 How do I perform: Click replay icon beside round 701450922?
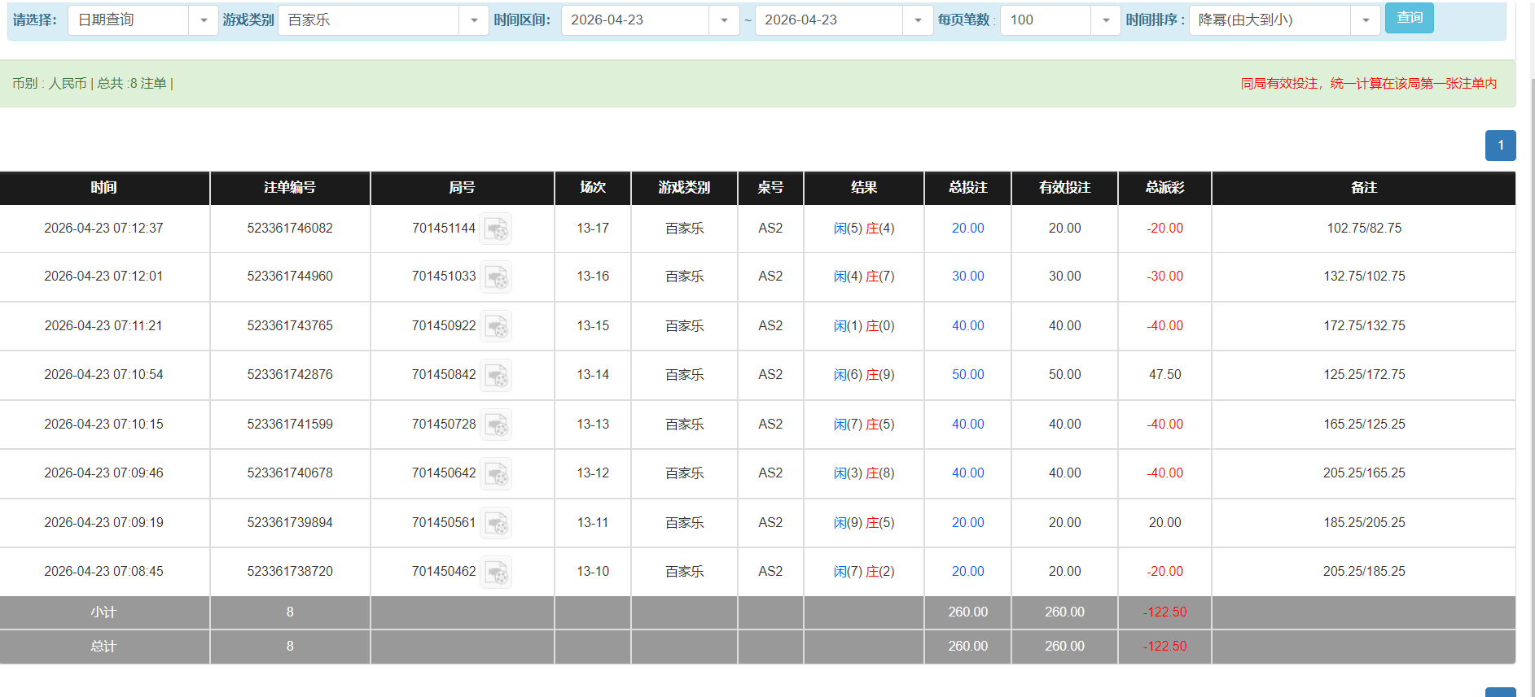[x=496, y=326]
